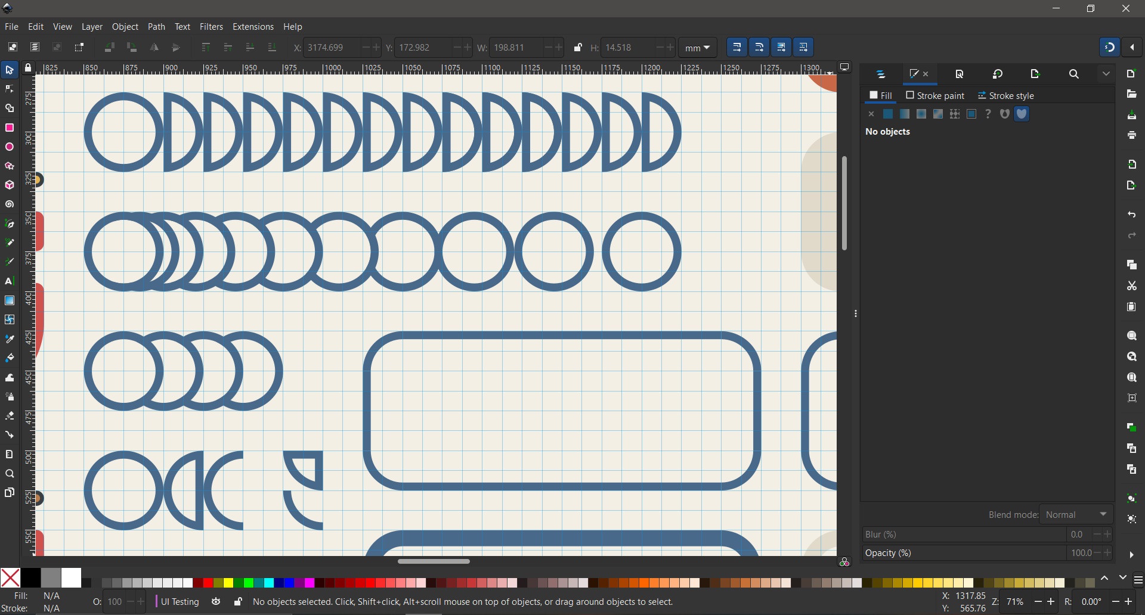Click the Paste icon

pos(1132,307)
